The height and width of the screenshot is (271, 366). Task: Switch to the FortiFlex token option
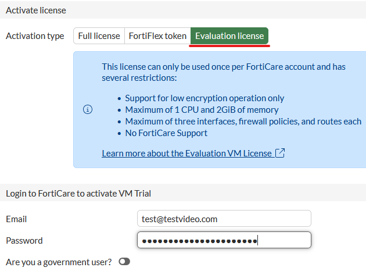(x=157, y=36)
